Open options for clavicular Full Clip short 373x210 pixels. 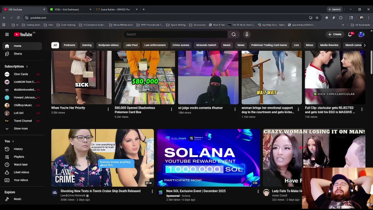(362, 109)
